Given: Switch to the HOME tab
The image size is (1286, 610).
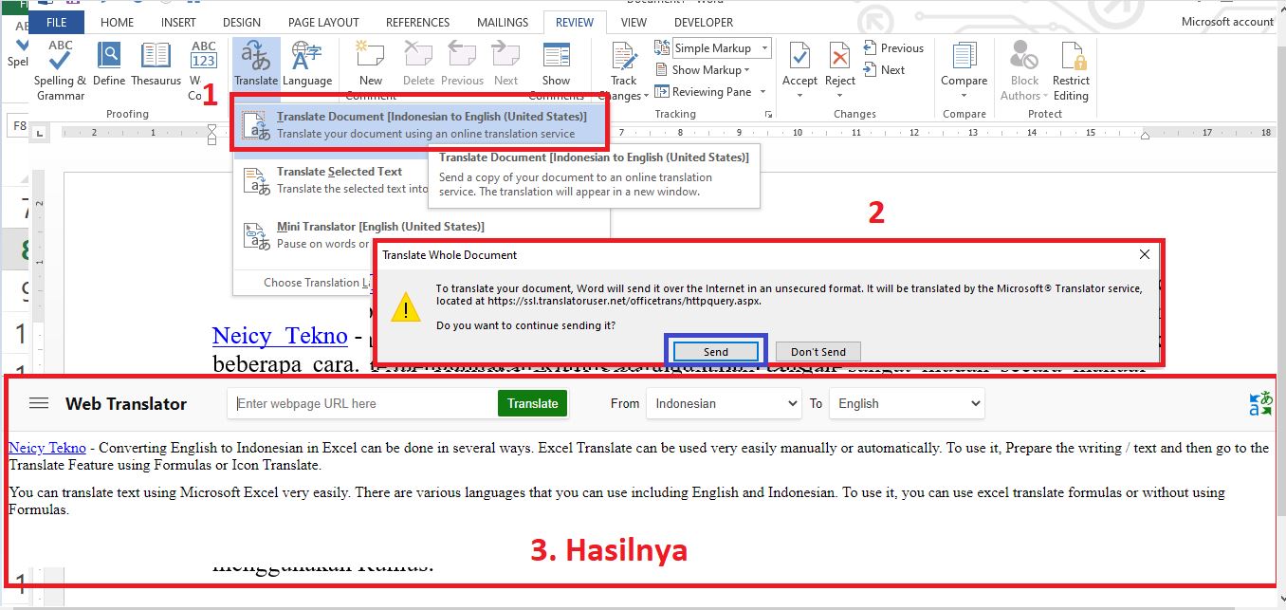Looking at the screenshot, I should pyautogui.click(x=118, y=22).
